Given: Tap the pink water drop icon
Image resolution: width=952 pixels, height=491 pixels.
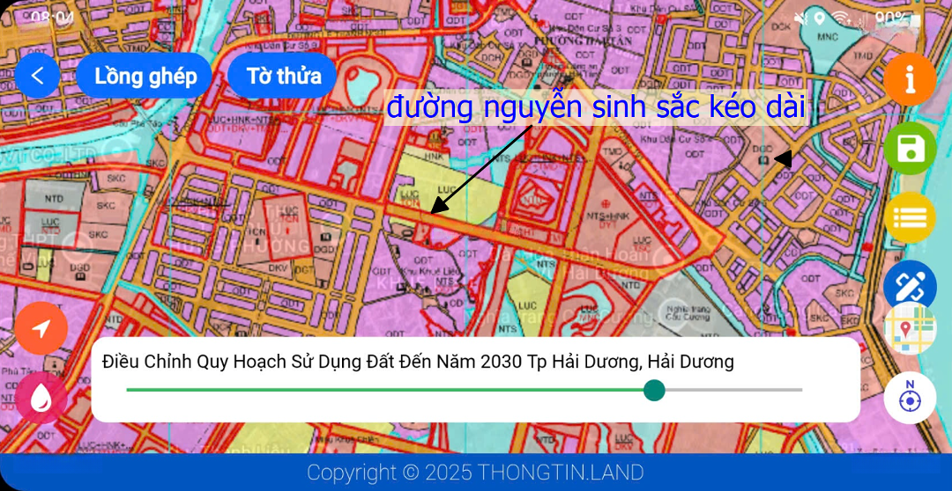Looking at the screenshot, I should (x=41, y=398).
